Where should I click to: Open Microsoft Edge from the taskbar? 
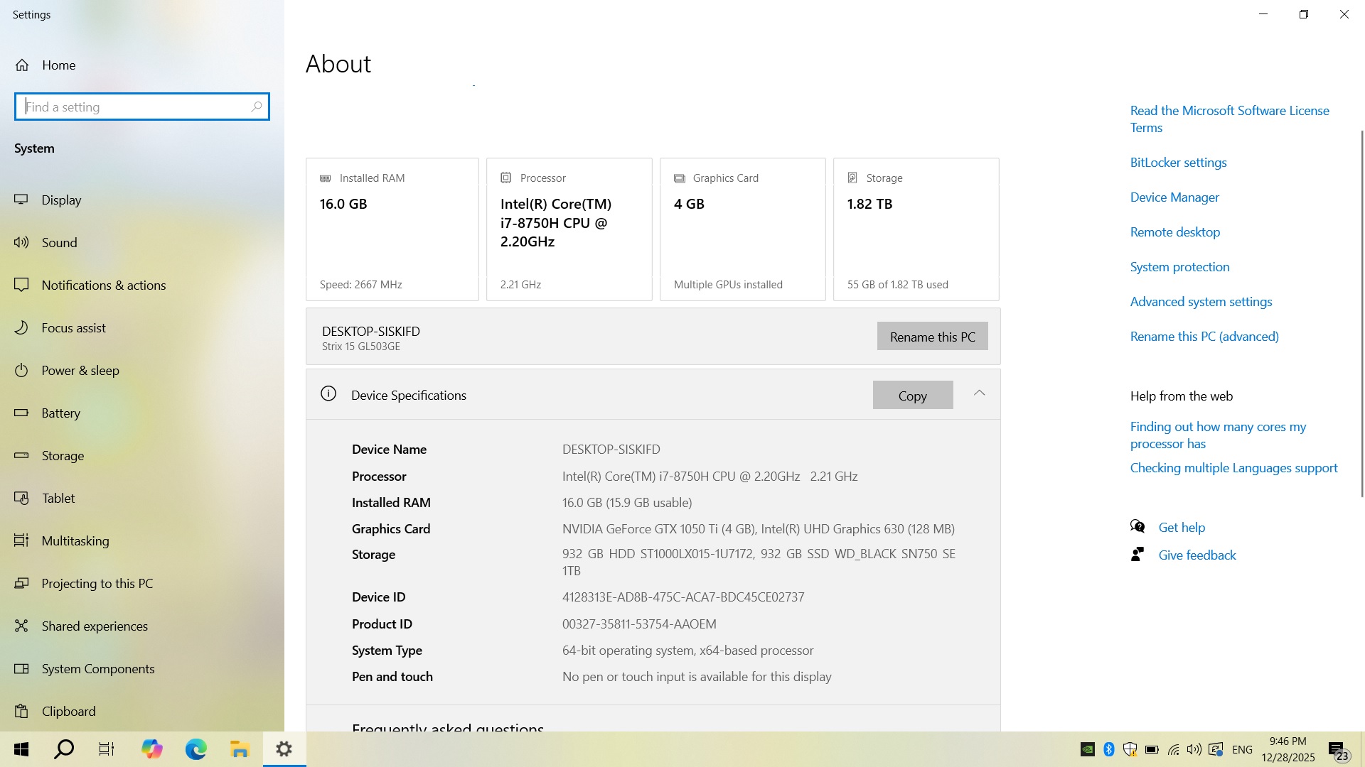click(196, 749)
